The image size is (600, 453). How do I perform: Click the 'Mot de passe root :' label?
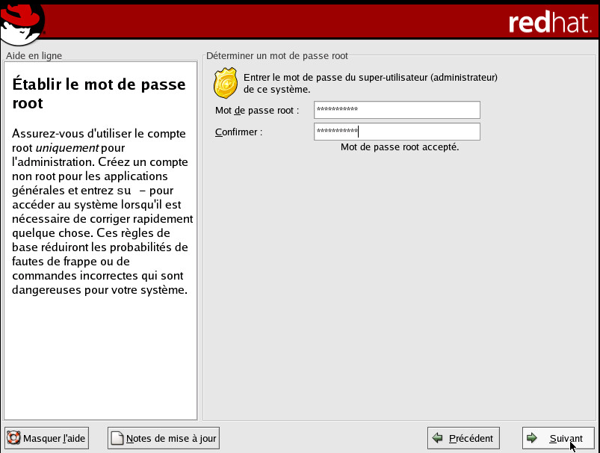point(257,111)
